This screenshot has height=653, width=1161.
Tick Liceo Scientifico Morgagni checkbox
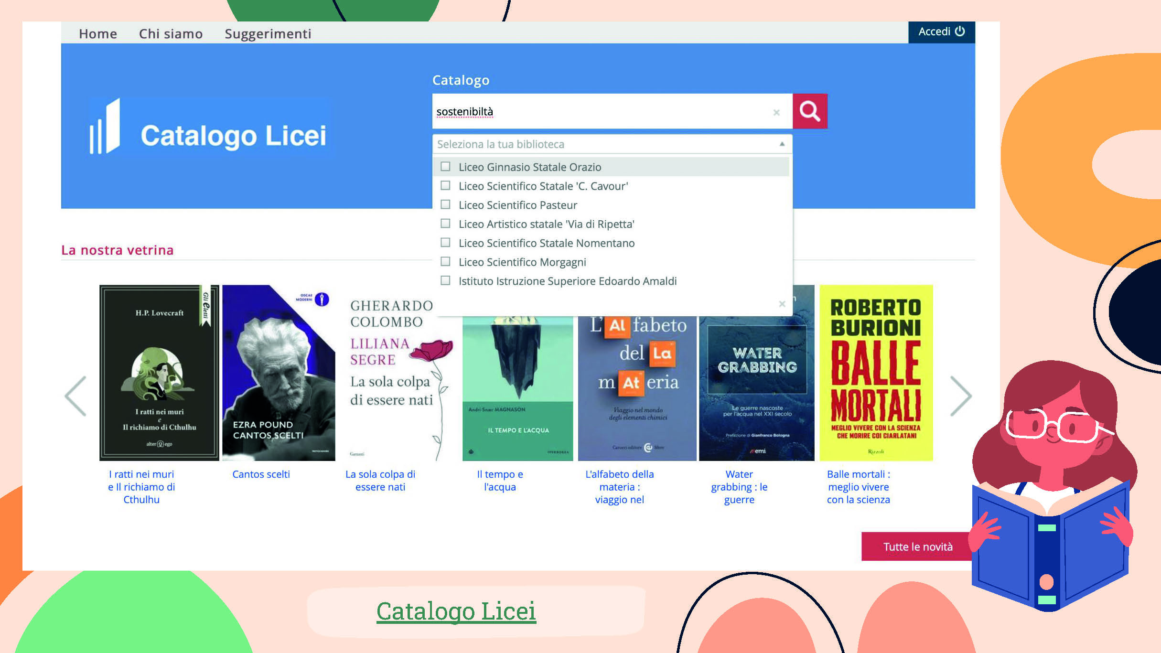click(x=445, y=262)
